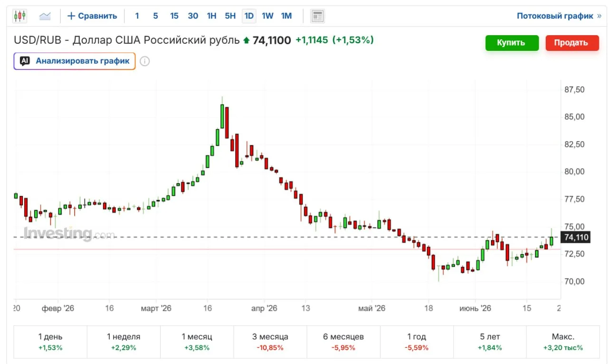This screenshot has height=364, width=608.
Task: Select the 1D timeframe
Action: tap(248, 16)
